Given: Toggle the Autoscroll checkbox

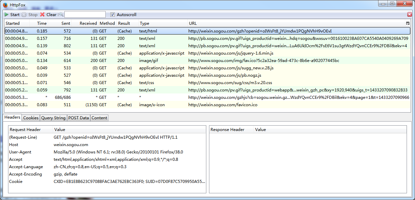Looking at the screenshot, I should pyautogui.click(x=113, y=15).
